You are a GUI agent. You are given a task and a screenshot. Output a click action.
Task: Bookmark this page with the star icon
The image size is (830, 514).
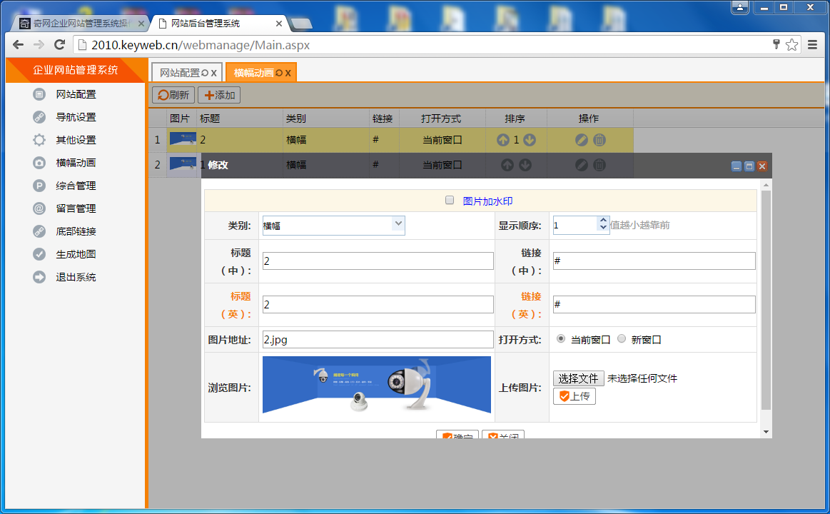pos(792,45)
